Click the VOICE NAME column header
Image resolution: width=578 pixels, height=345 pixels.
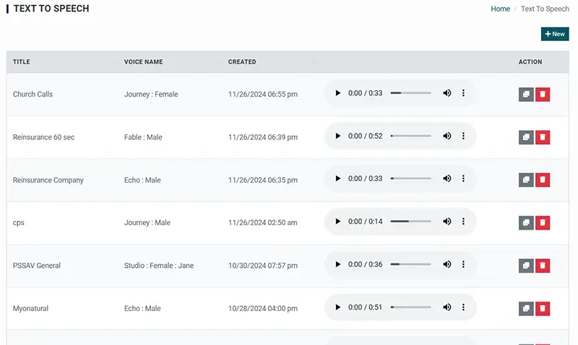coord(143,62)
